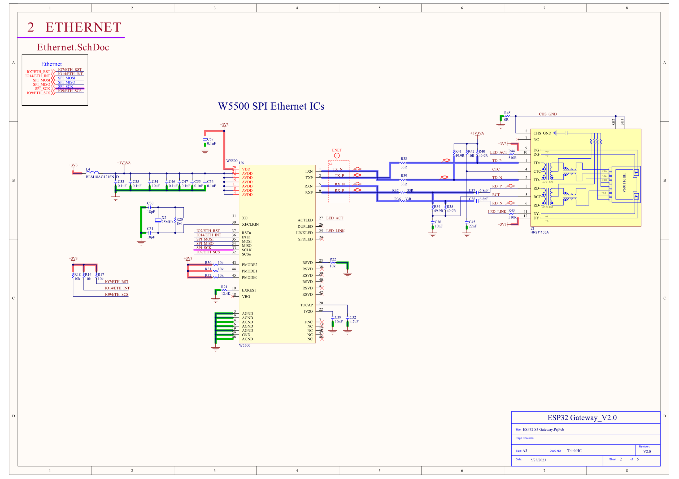679x479 pixels.
Task: Click the Ethernet sheet symbol box title
Action: tap(51, 64)
